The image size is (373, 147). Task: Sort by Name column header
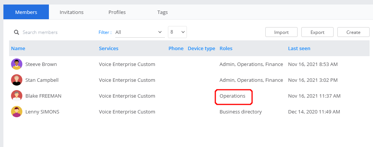pyautogui.click(x=18, y=48)
